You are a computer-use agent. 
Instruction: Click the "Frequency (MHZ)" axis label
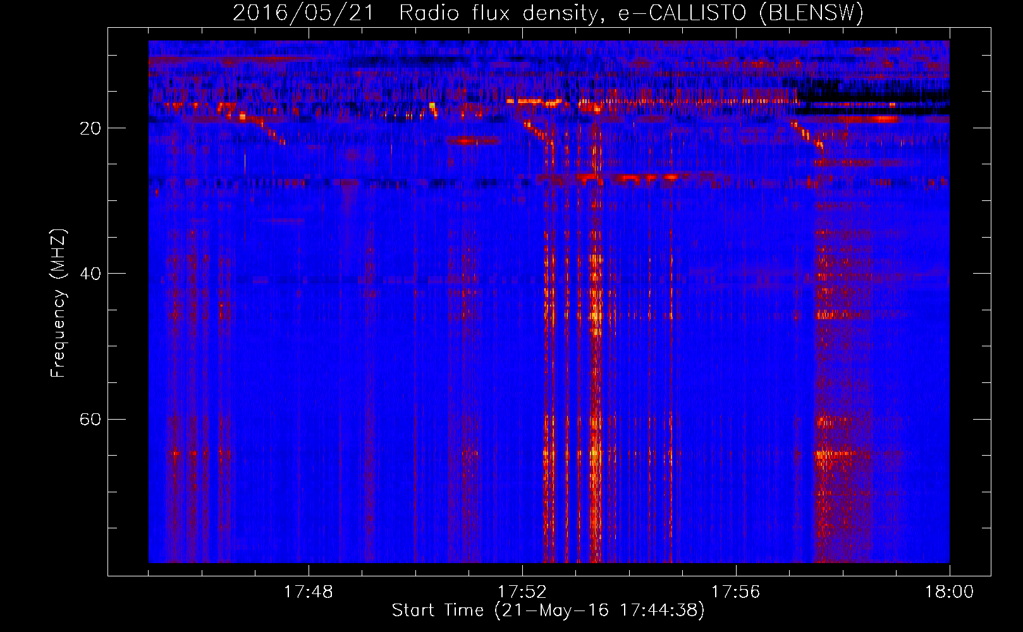[58, 303]
